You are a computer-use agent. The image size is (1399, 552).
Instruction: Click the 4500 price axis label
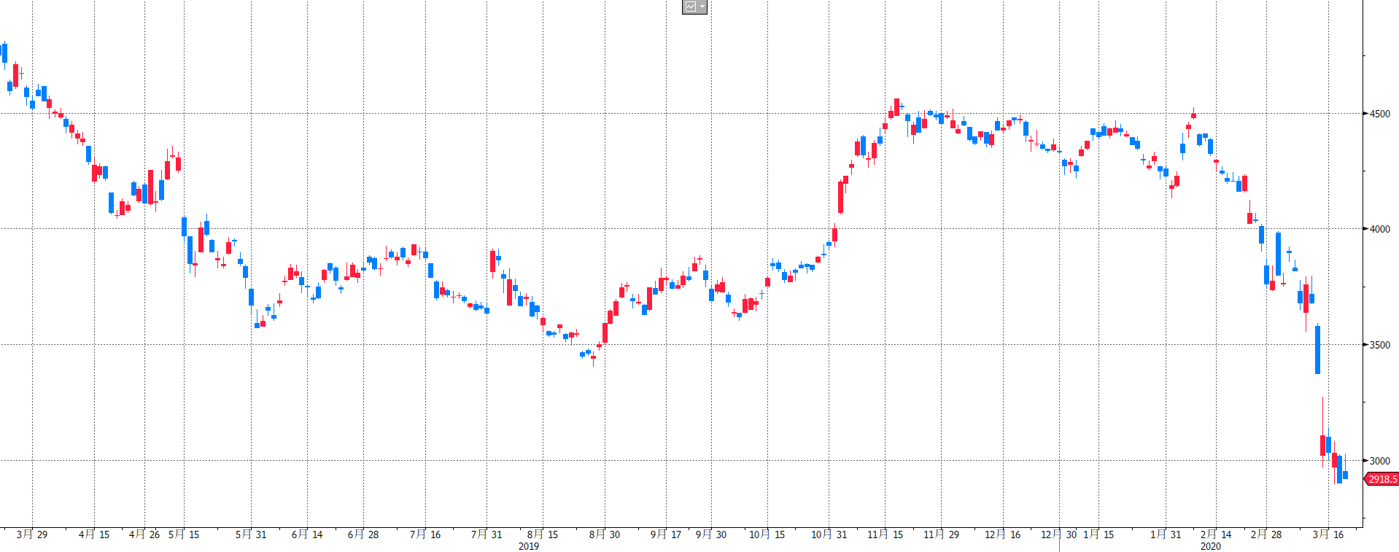point(1379,114)
